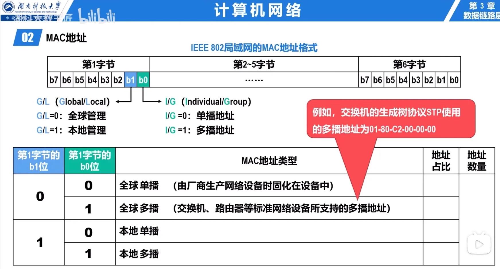Click the bilibili play button icon

point(479,244)
